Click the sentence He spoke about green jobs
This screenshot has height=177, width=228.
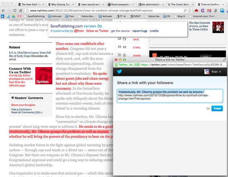coord(82,81)
